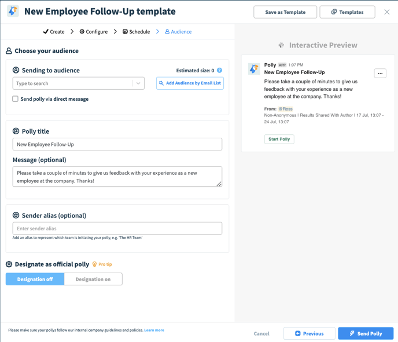Go to the Configure step
This screenshot has height=342, width=398.
94,31
